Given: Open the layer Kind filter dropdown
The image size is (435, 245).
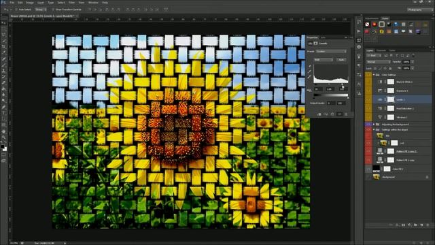Looking at the screenshot, I should tap(374, 56).
